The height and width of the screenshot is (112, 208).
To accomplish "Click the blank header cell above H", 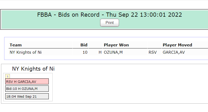I will tap(95, 45).
